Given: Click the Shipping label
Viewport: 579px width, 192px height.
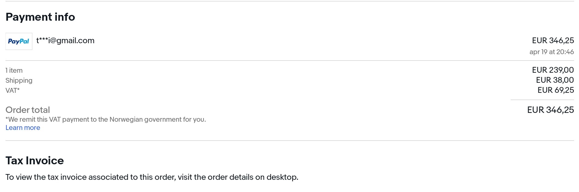Looking at the screenshot, I should point(19,81).
